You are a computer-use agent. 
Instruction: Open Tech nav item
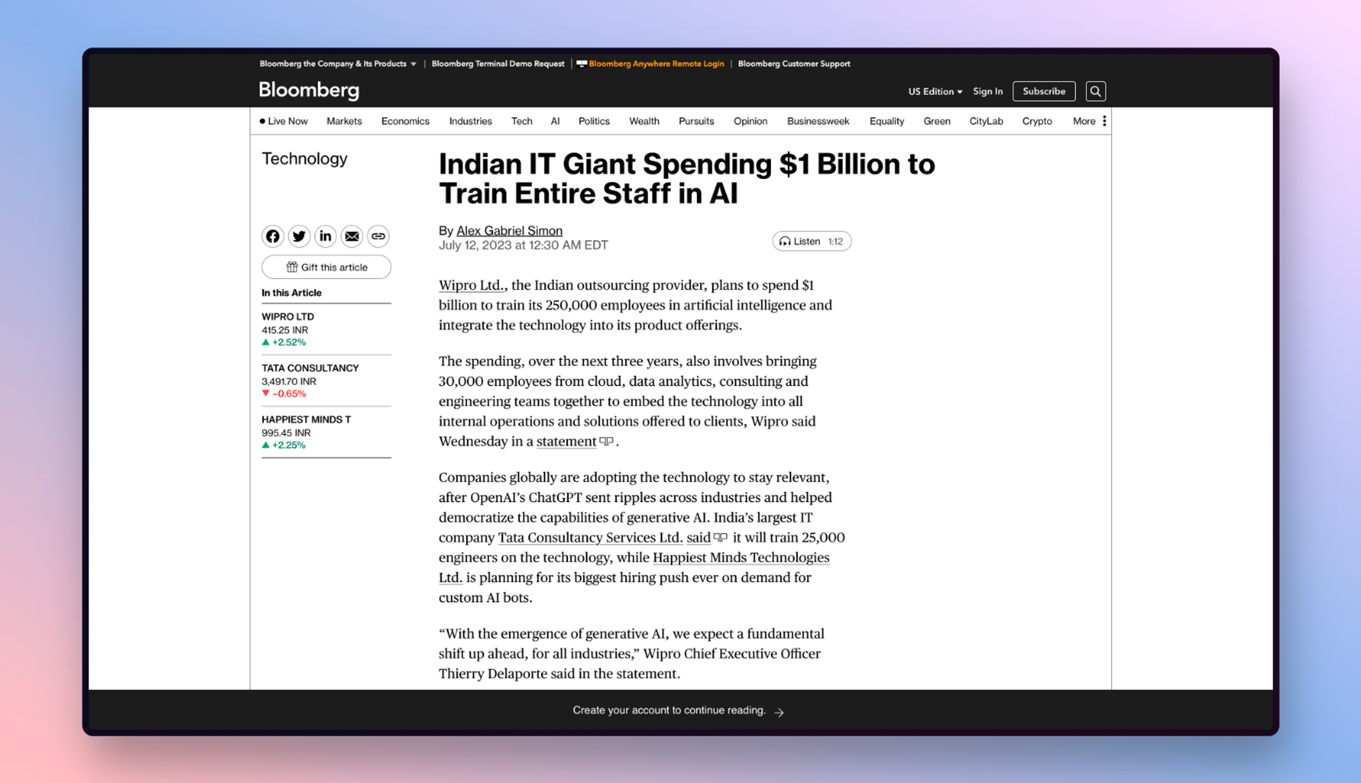(x=522, y=121)
